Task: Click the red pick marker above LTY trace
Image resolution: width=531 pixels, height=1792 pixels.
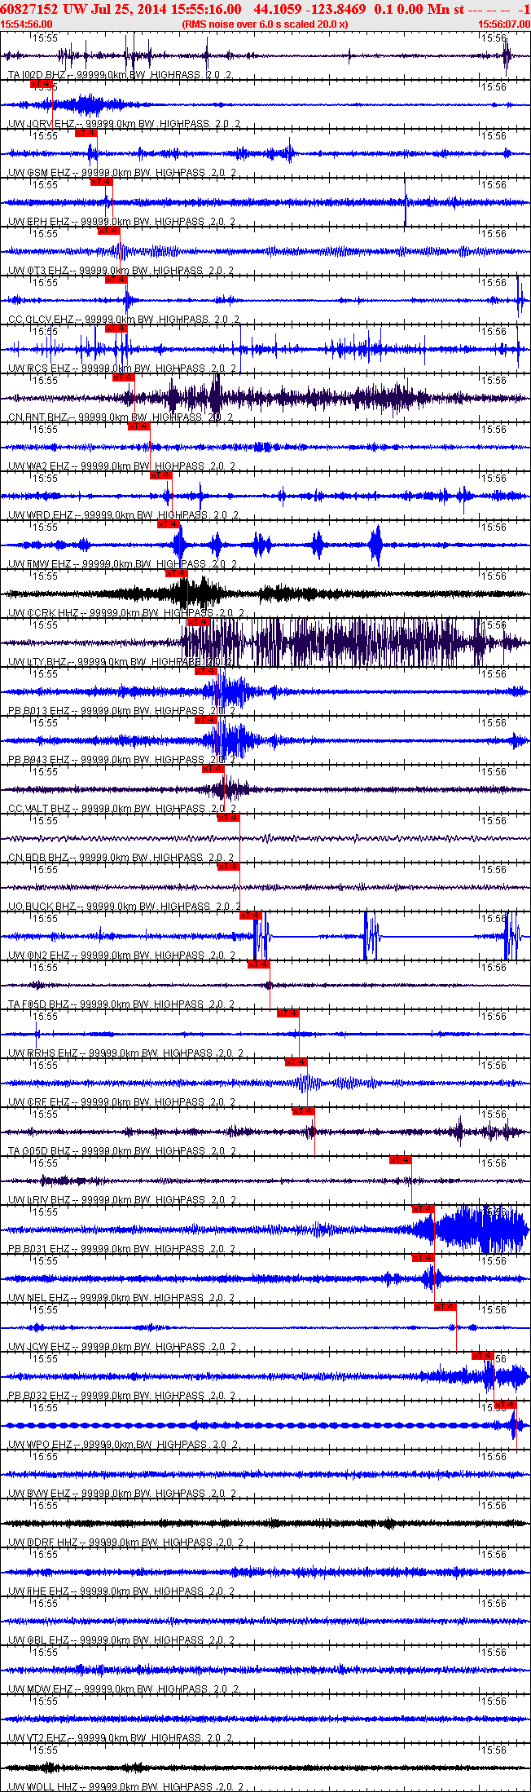Action: pos(199,621)
